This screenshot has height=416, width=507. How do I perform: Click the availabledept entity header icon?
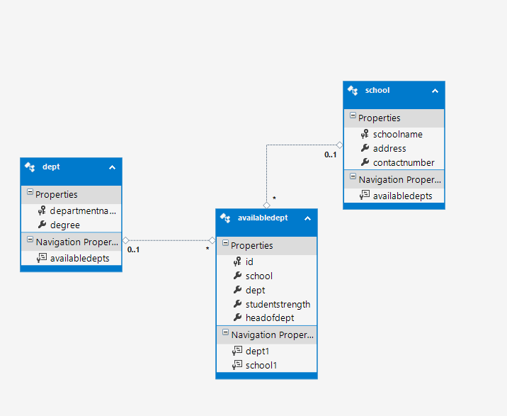click(225, 218)
